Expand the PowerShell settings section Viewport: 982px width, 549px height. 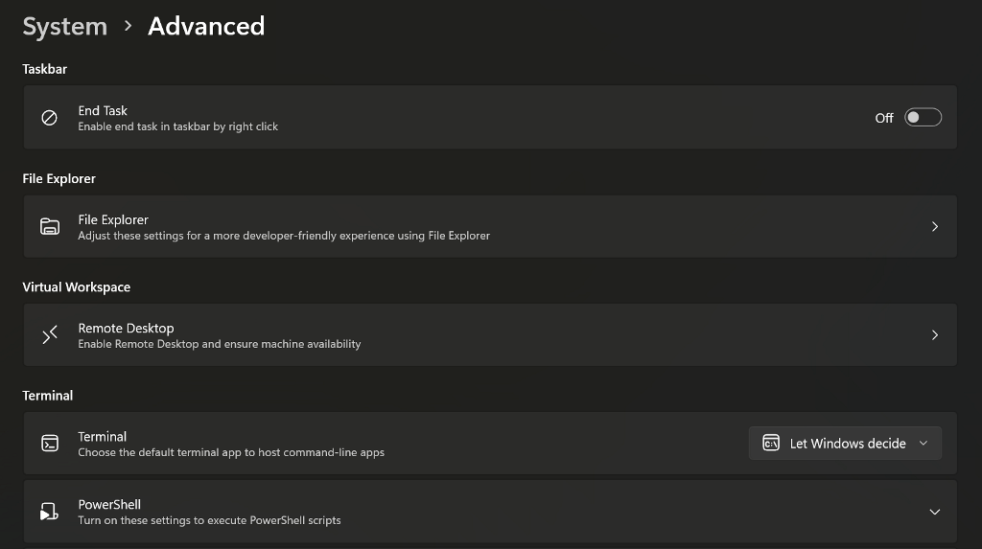[934, 513]
